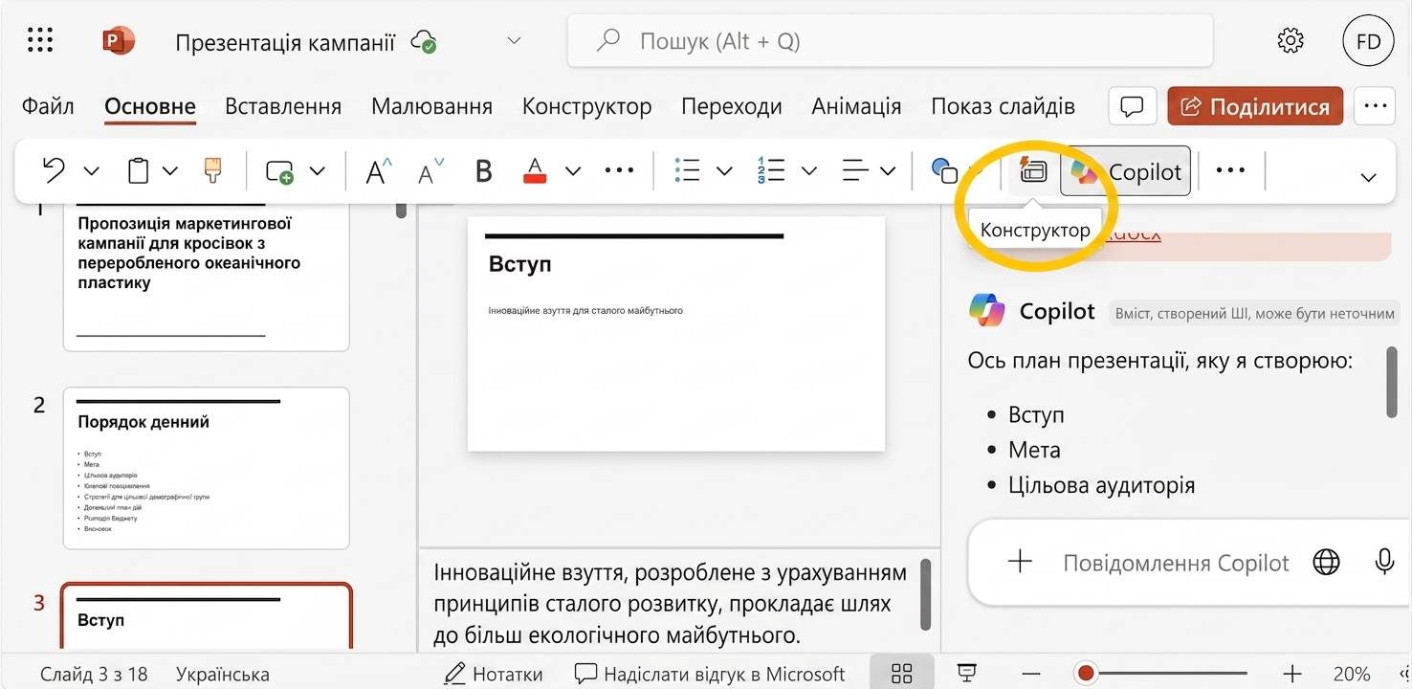1412x689 pixels.
Task: Switch to the Анімація tab
Action: pyautogui.click(x=856, y=106)
